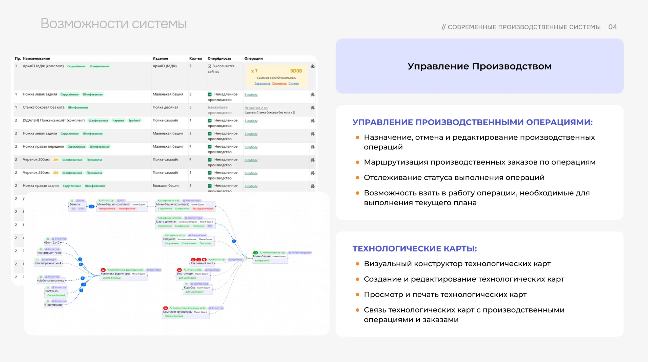This screenshot has width=648, height=362.
Task: Click the components icon in the Стенка боковая row
Action: [x=313, y=107]
